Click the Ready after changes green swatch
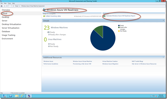167x99 pixels. point(119,28)
